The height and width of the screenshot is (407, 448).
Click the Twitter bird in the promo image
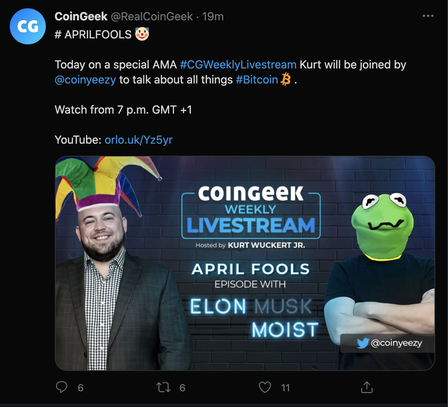[x=362, y=343]
